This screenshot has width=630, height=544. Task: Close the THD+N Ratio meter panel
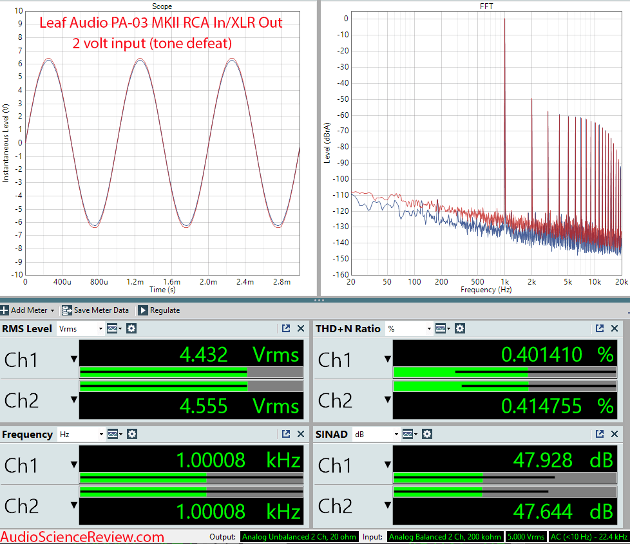pyautogui.click(x=615, y=328)
